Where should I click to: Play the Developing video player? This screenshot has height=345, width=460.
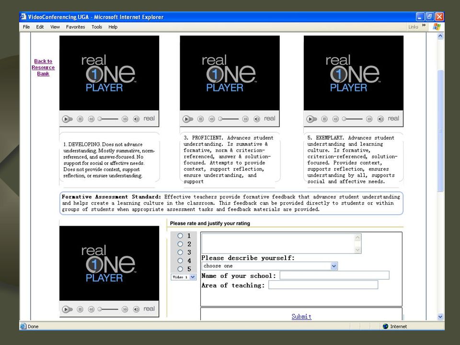coord(67,119)
